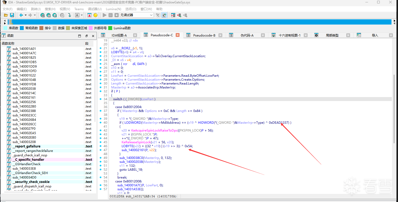Image resolution: width=398 pixels, height=202 pixels.
Task: Open the Lumina(N) menu
Action: [x=113, y=9]
